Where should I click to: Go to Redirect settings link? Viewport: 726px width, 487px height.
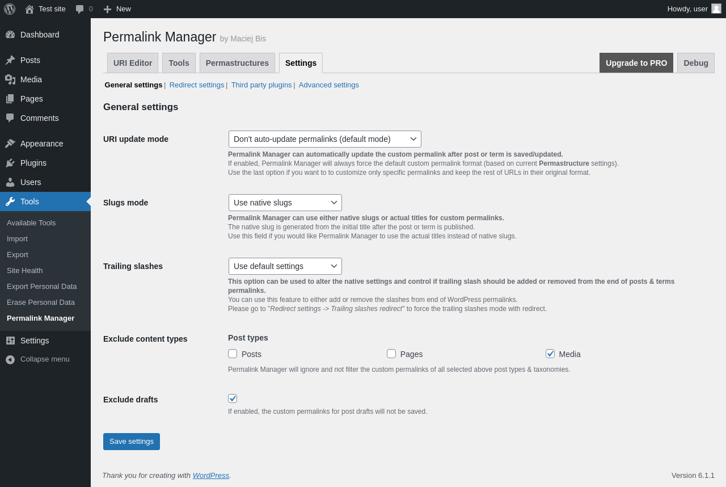(x=197, y=85)
